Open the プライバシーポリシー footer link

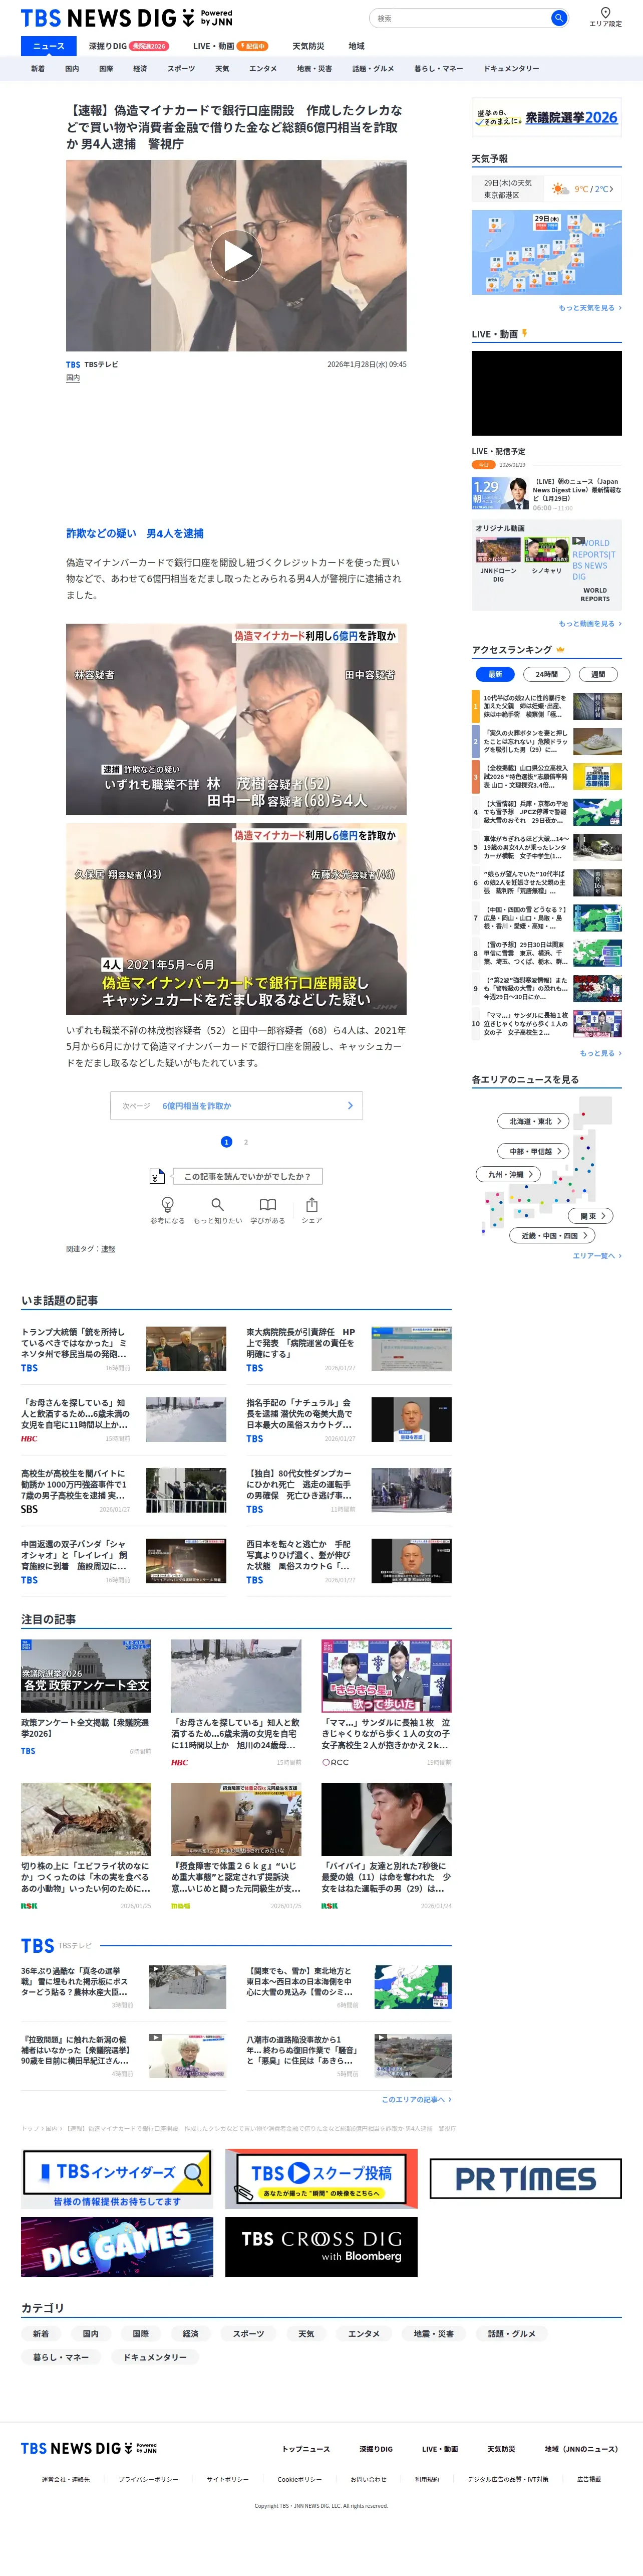(149, 2480)
